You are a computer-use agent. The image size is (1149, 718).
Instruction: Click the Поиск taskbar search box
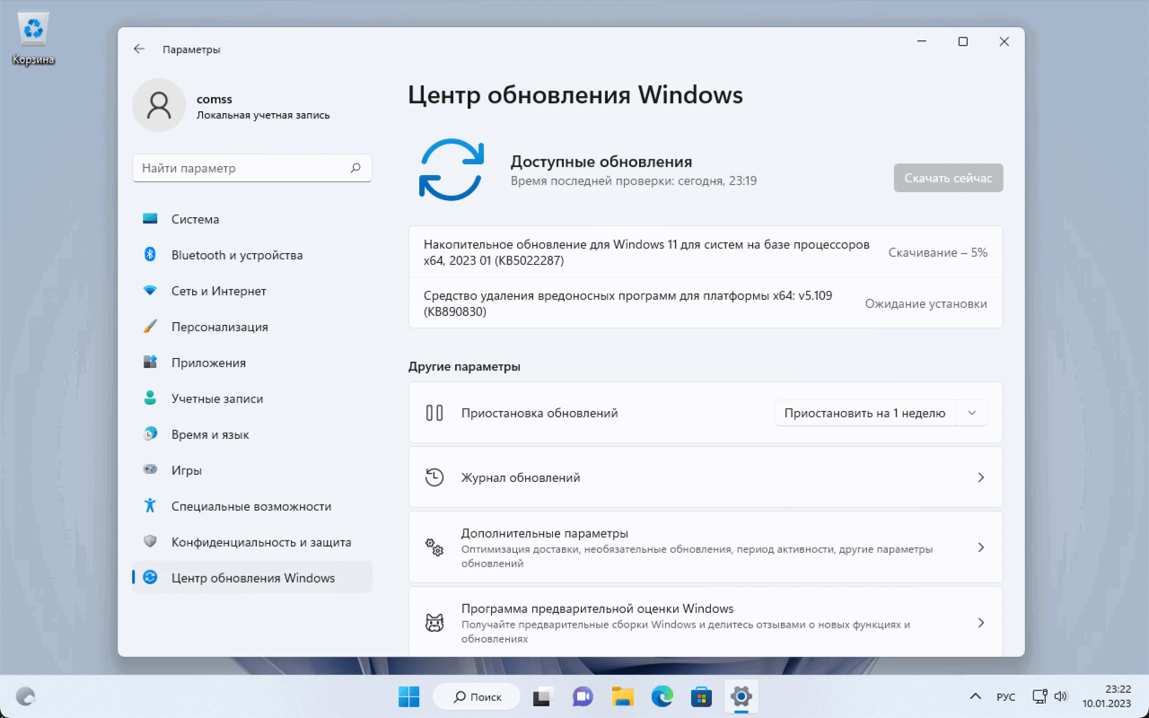477,696
